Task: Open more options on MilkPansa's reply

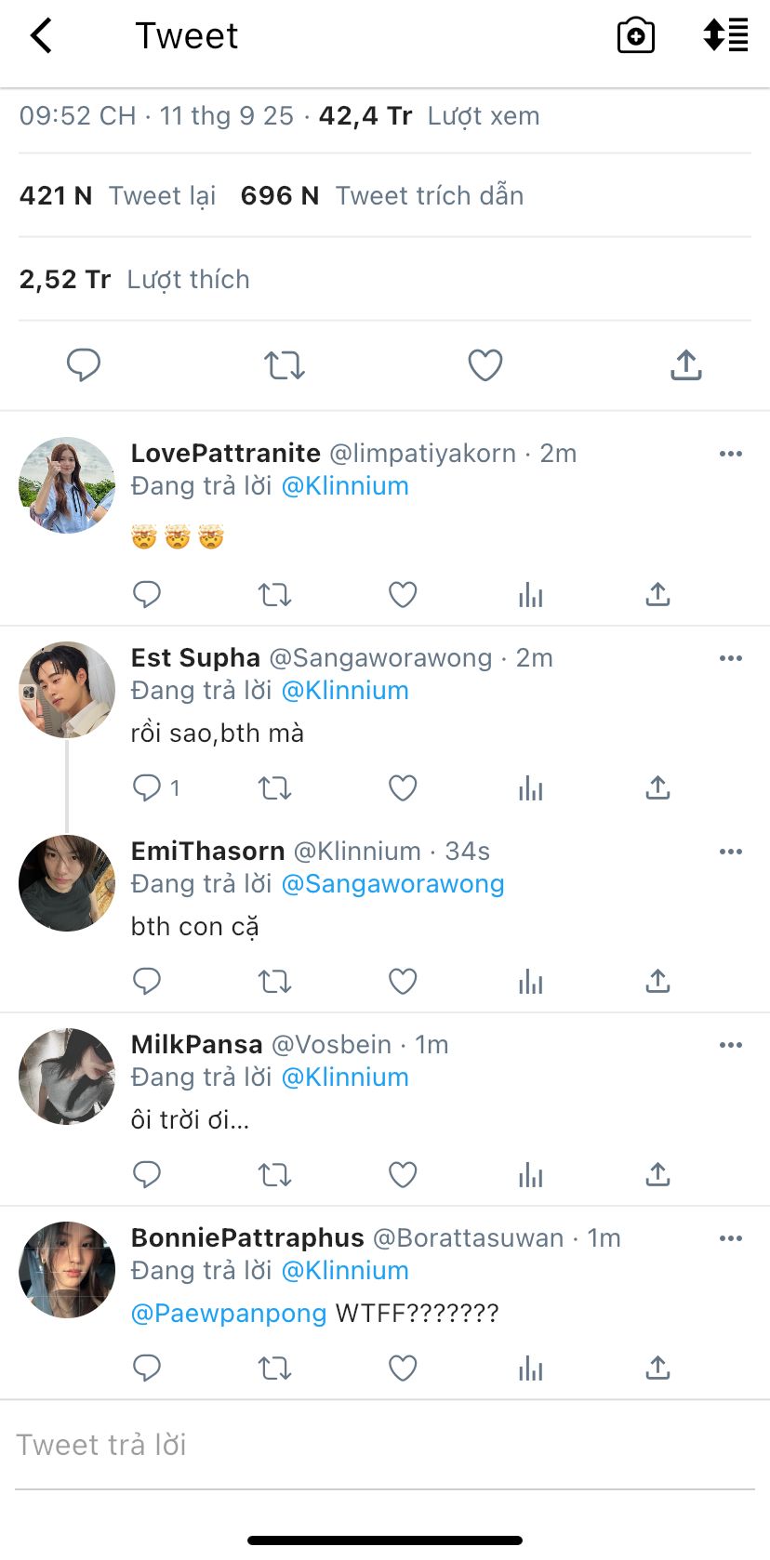Action: pos(731,1045)
